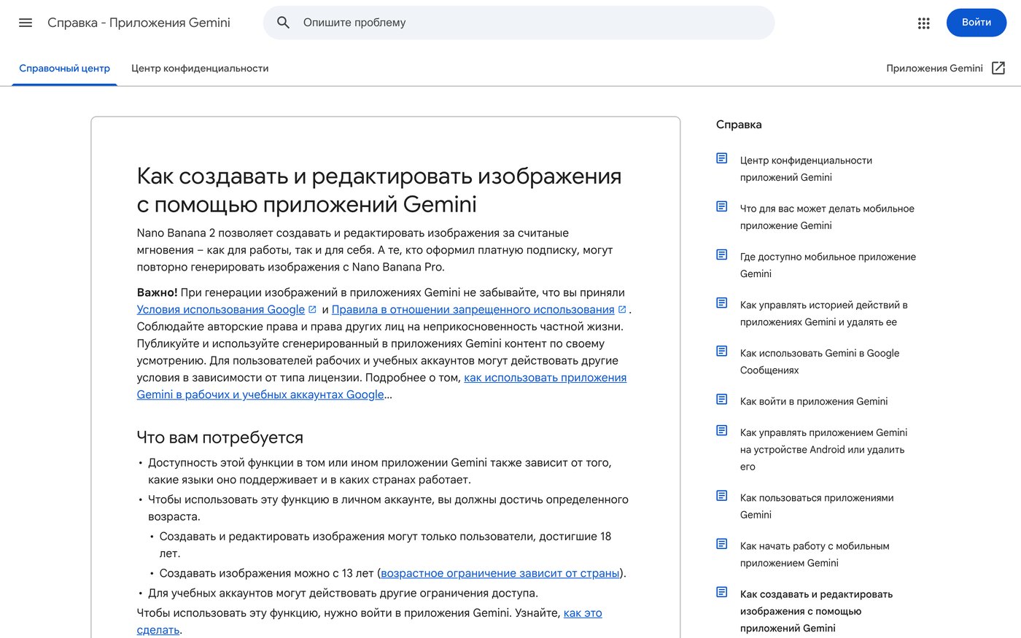Open Правила в отношении запрещенного использования link
Image resolution: width=1021 pixels, height=638 pixels.
473,309
